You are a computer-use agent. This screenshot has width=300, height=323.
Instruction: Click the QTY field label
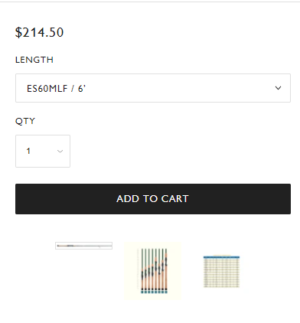coord(25,121)
